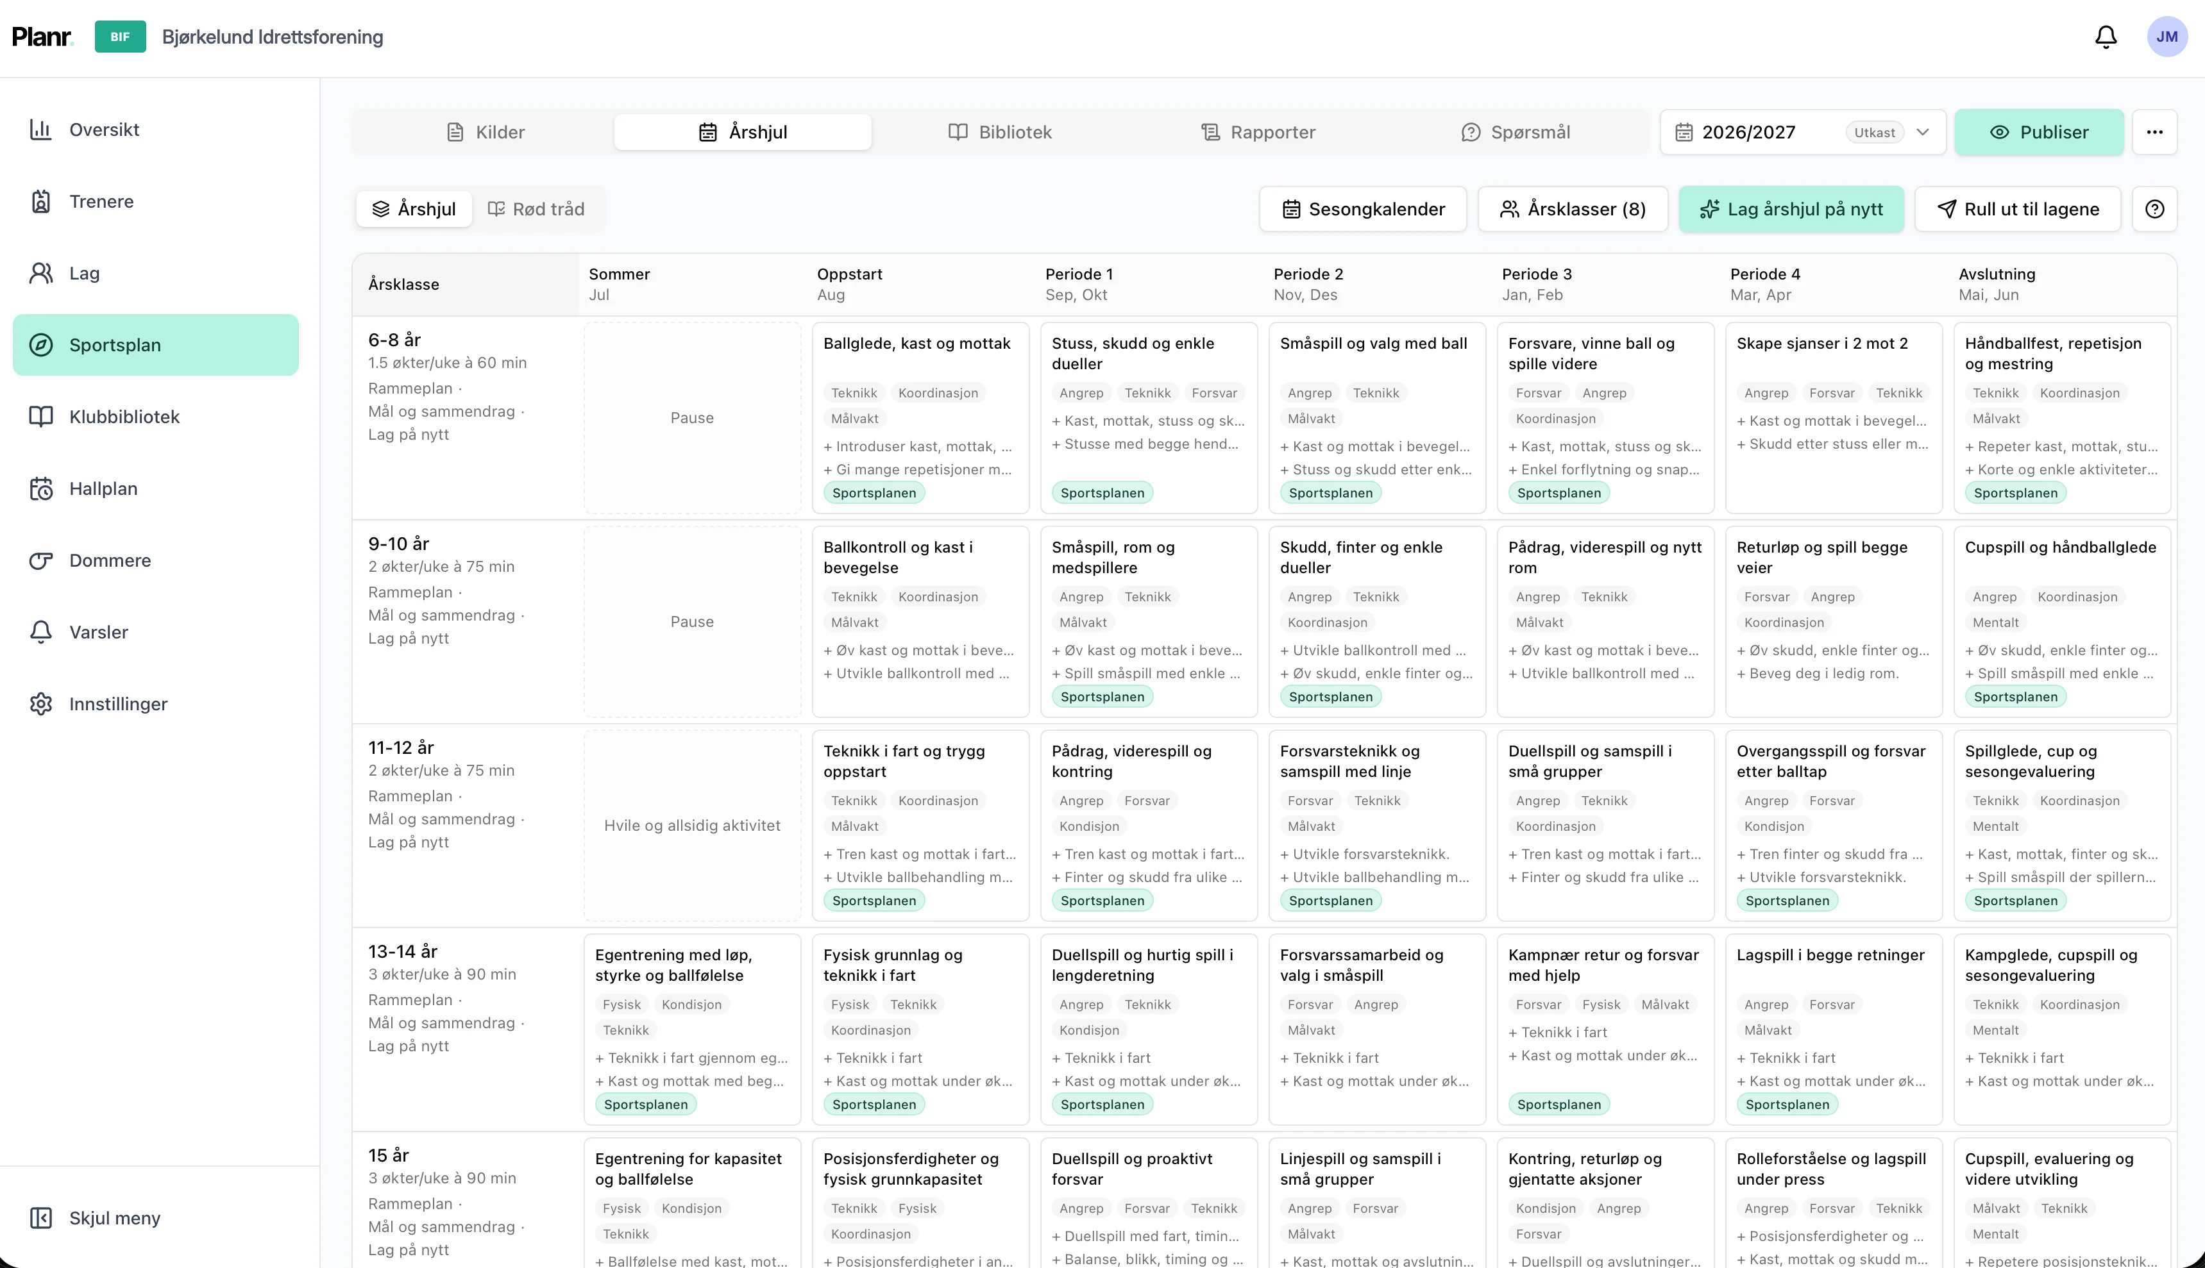Select Sportsplan in the sidebar
Viewport: 2205px width, 1268px height.
coord(156,345)
